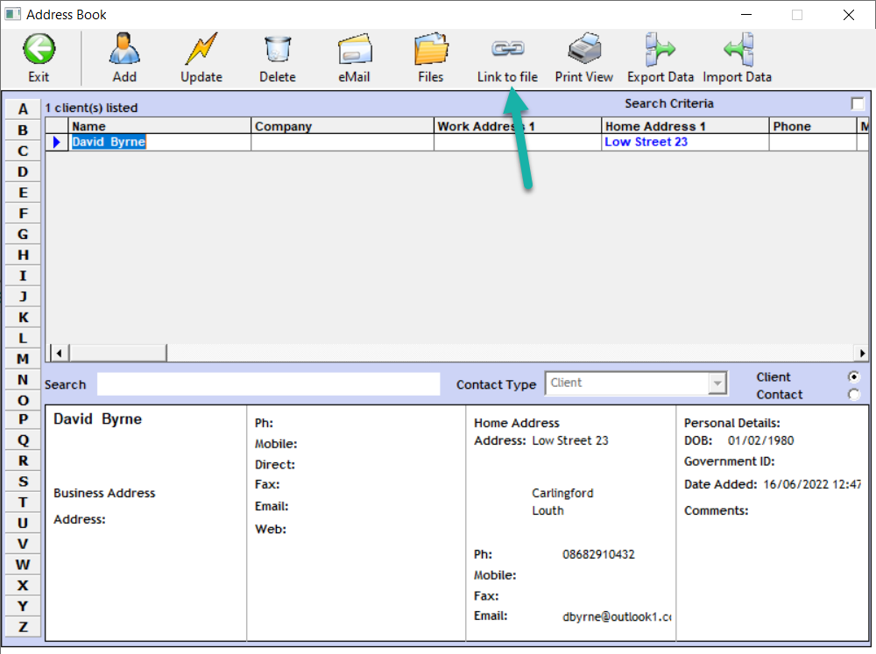
Task: Click in the Search input field
Action: (268, 384)
